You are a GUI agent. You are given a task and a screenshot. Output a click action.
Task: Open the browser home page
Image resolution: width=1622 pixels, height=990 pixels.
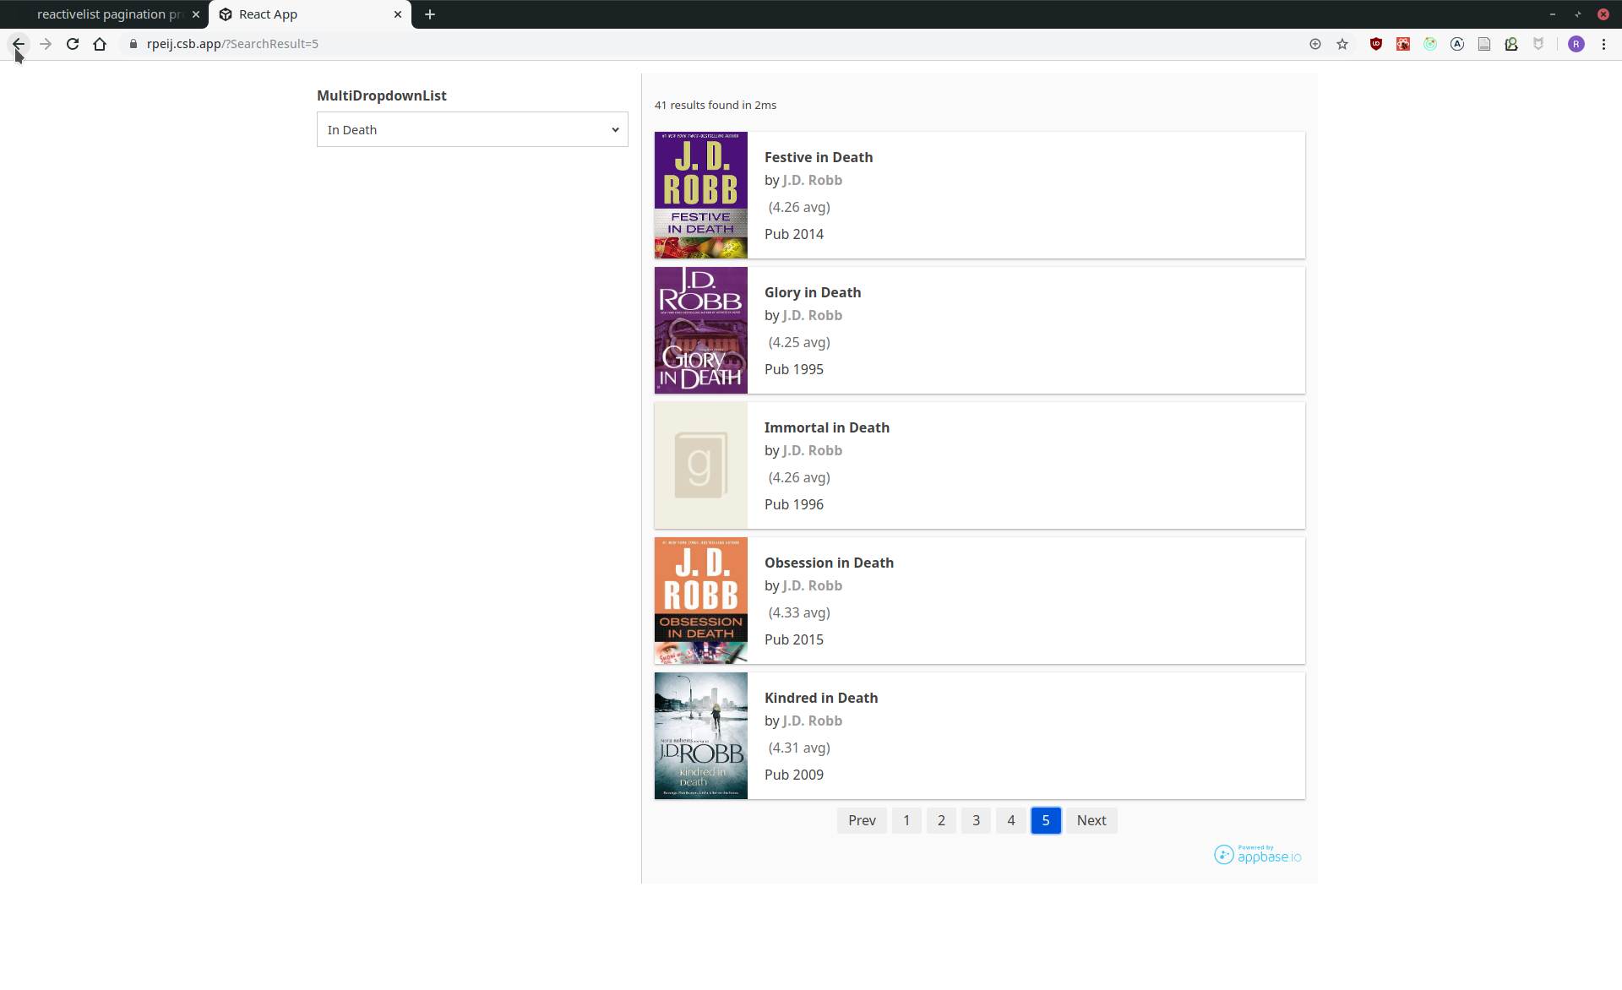[x=100, y=44]
